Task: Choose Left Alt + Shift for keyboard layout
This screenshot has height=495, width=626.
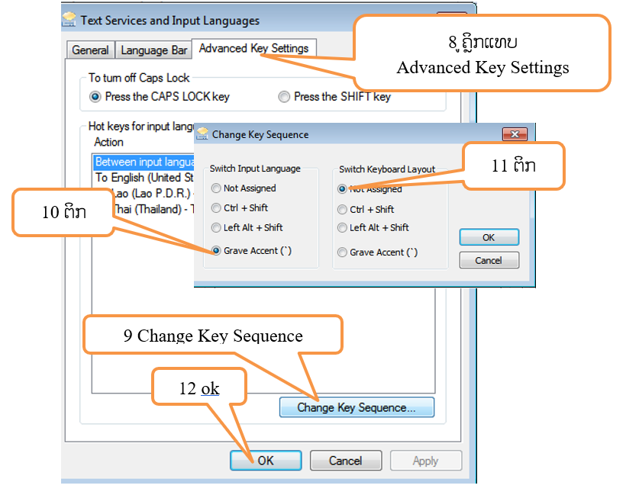Action: click(x=343, y=228)
